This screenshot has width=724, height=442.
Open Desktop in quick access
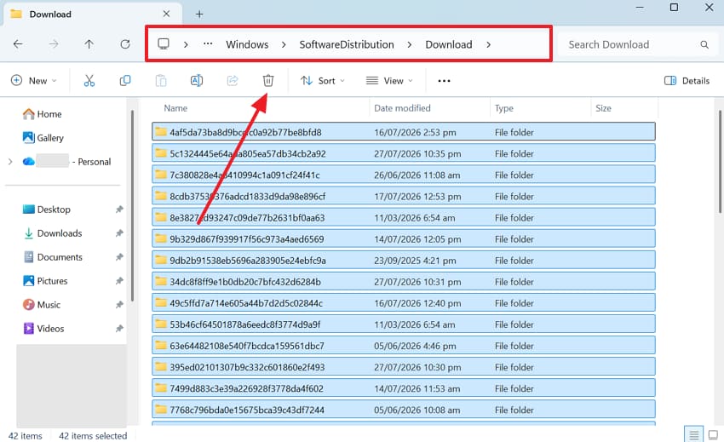tap(47, 210)
